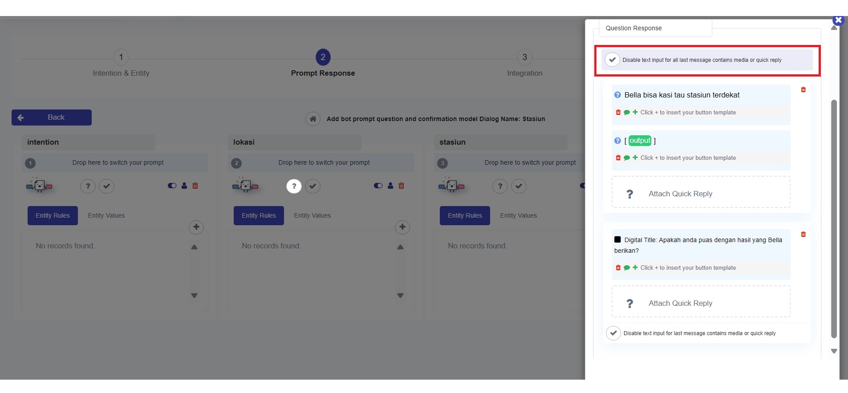Enable disable text input for all messages
The width and height of the screenshot is (848, 393).
click(x=613, y=60)
